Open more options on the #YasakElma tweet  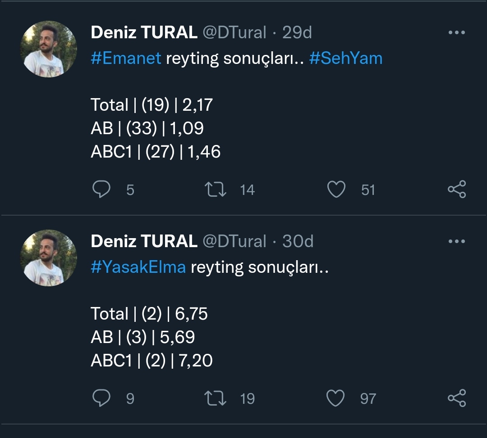[456, 242]
